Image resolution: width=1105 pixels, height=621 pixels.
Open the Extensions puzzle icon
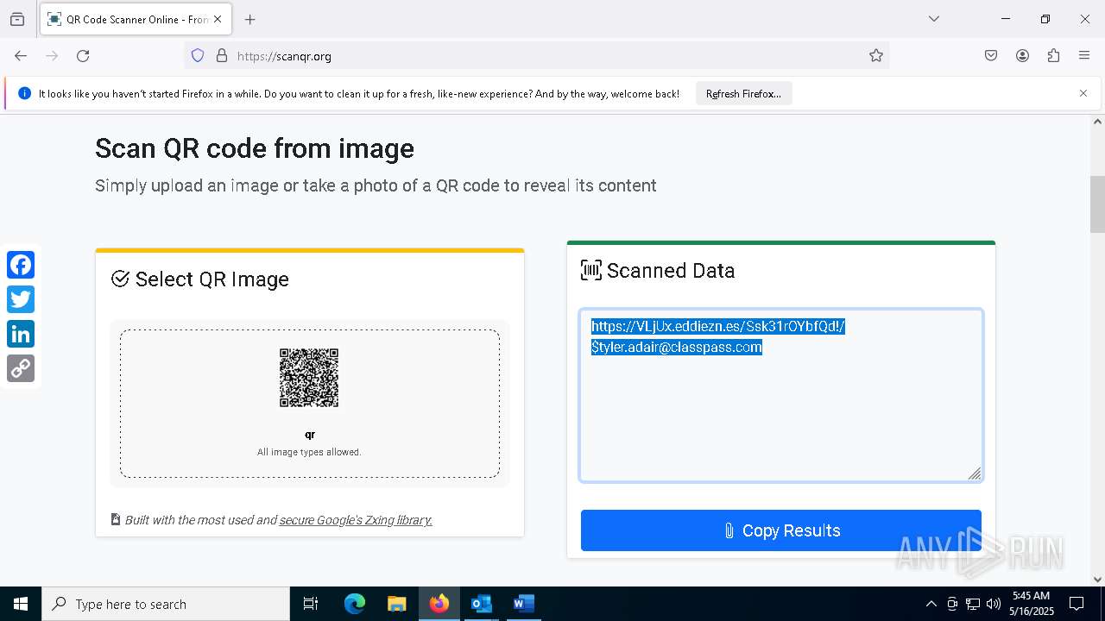(x=1053, y=56)
